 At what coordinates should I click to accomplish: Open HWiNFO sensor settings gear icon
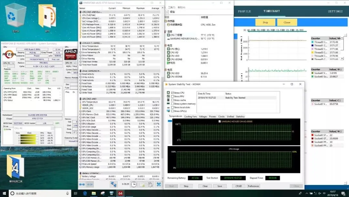click(151, 184)
